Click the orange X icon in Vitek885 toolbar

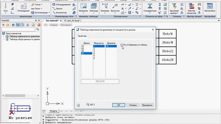pos(39,25)
